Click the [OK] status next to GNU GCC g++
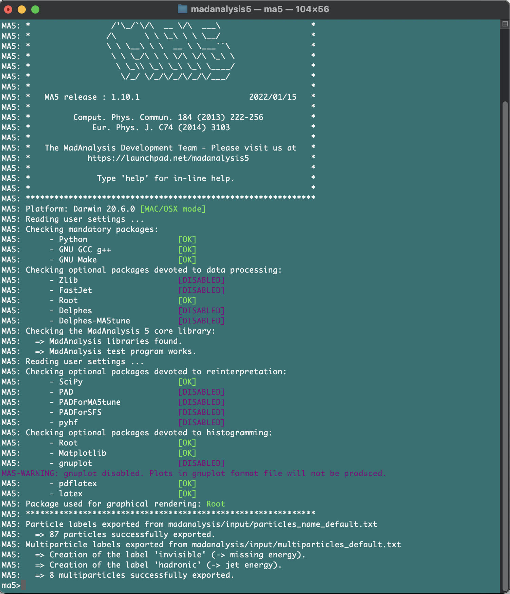510x594 pixels. tap(187, 250)
